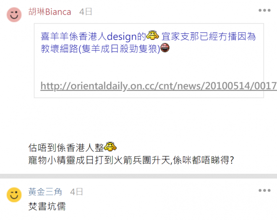Open 黃金三角's yellow smiley avatar

click(x=14, y=195)
